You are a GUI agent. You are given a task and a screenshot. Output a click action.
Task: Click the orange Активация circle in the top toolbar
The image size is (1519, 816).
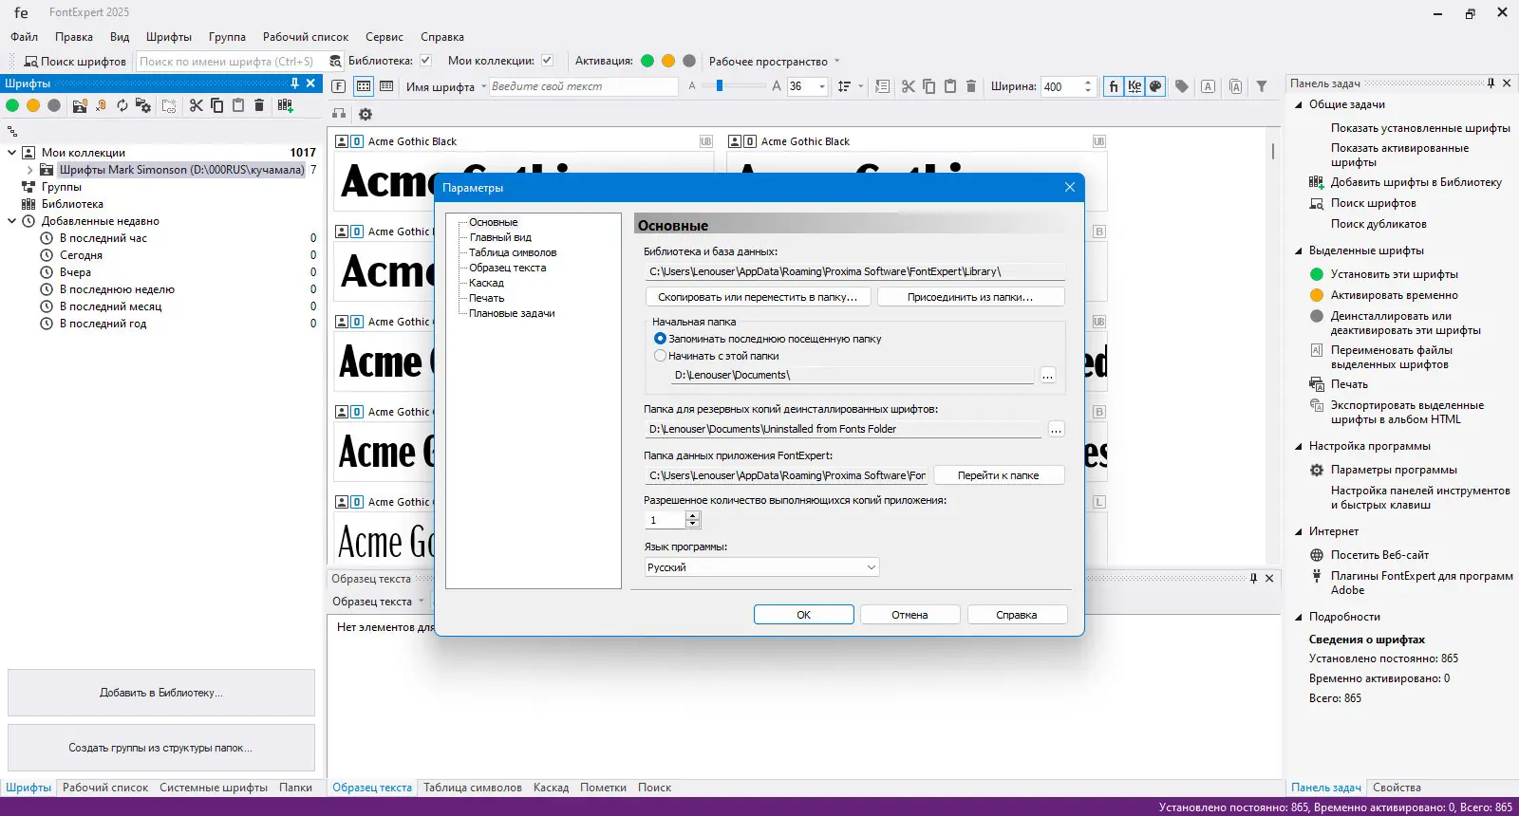[x=668, y=61]
